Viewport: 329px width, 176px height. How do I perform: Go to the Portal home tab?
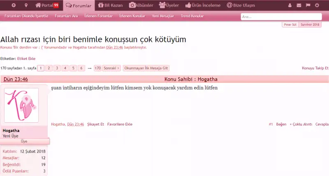coord(47,5)
